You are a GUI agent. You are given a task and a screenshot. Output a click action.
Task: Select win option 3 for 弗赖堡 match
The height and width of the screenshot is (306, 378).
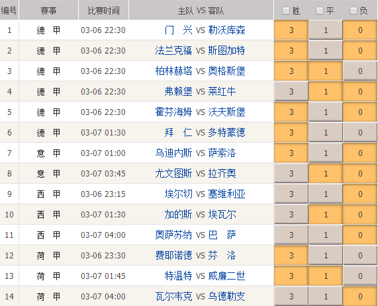coord(291,91)
